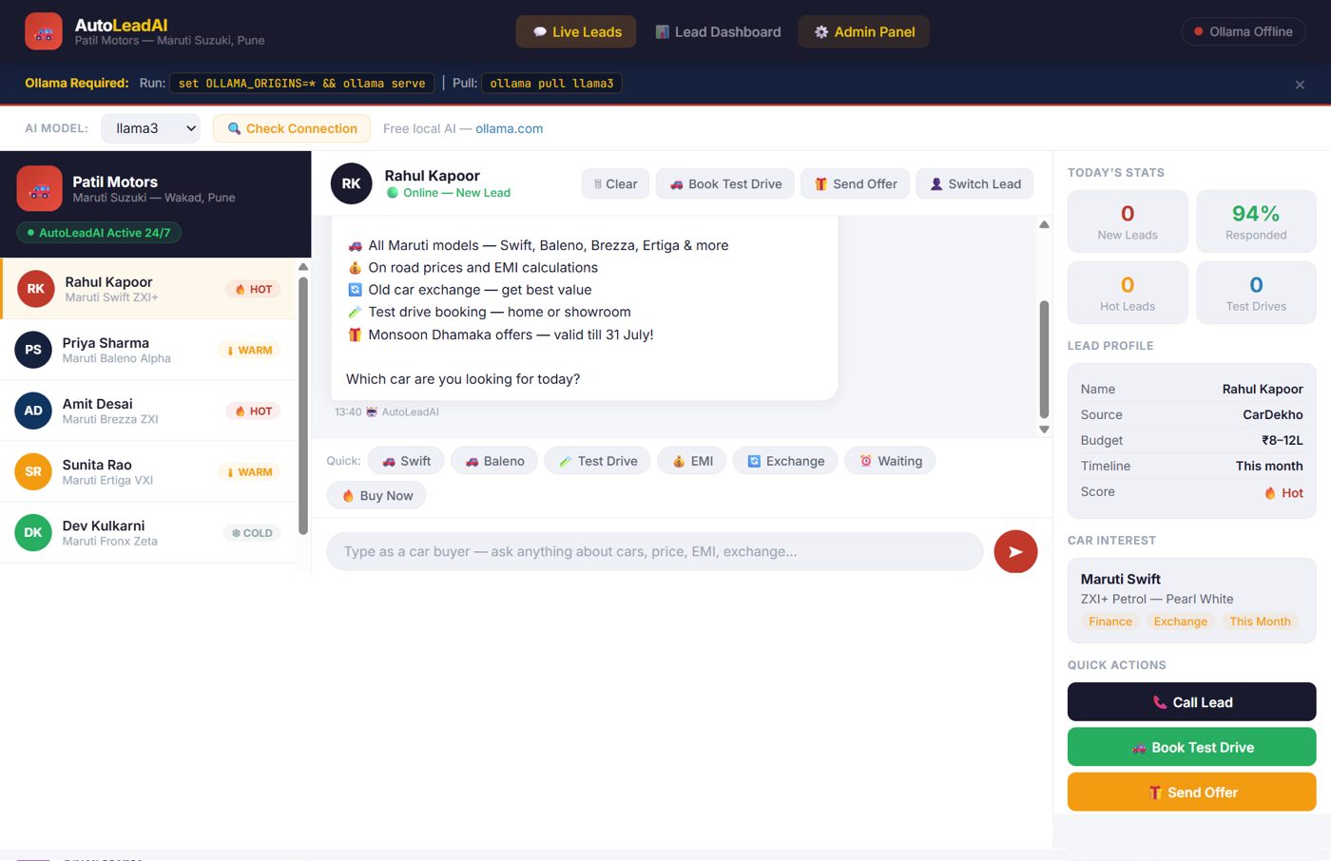Open the Admin Panel tab
This screenshot has height=861, width=1331.
(863, 31)
